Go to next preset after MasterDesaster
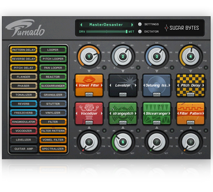 click(132, 25)
